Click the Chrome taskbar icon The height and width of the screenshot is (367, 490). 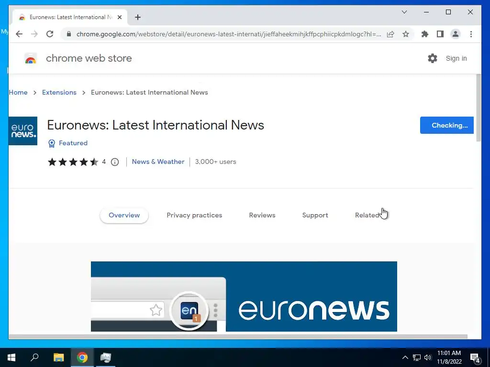point(82,357)
